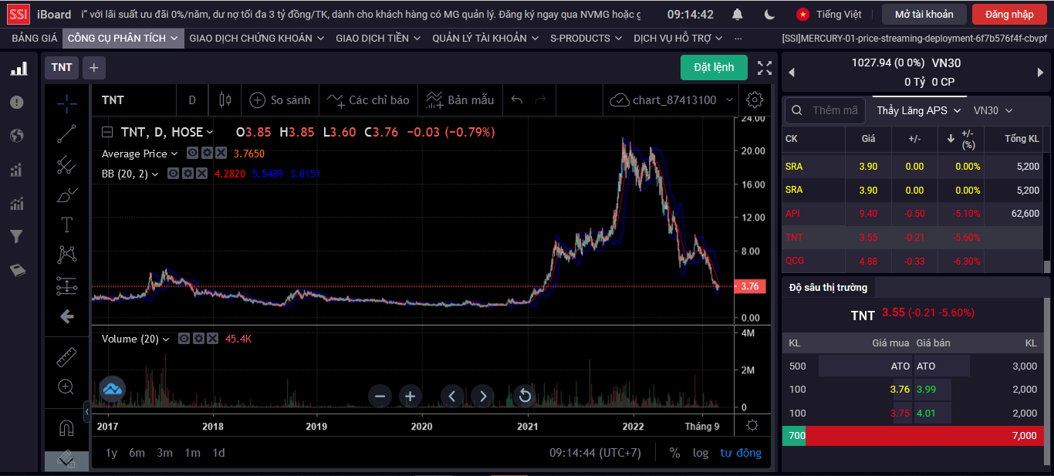Toggle auto scale 'tự động'
Screen dimensions: 1054x476
tap(741, 453)
